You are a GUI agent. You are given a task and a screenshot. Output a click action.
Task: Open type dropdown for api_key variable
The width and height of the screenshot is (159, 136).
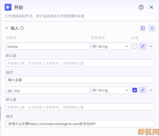point(110,90)
